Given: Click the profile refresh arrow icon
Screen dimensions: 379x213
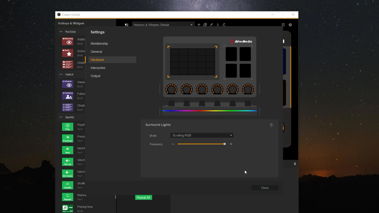Looking at the screenshot, I should 224,25.
